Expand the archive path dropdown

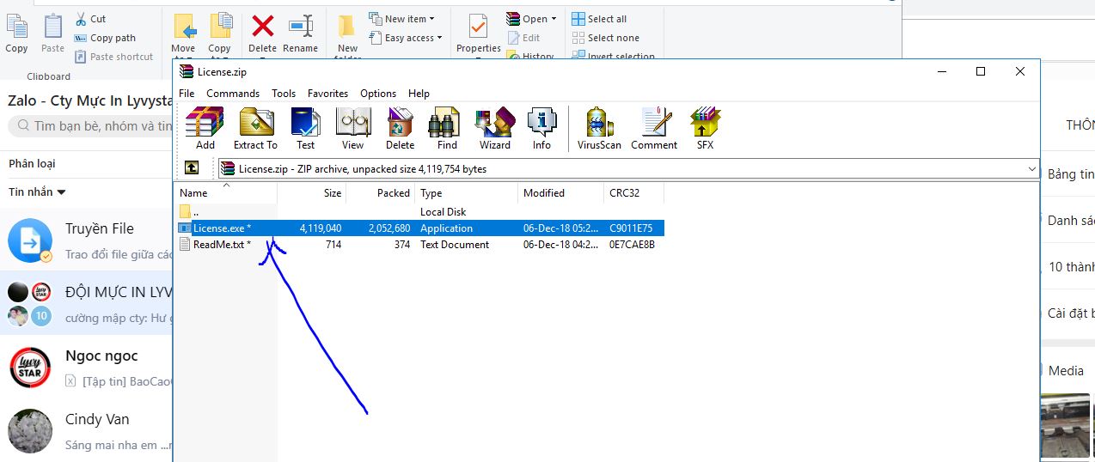[x=1032, y=169]
